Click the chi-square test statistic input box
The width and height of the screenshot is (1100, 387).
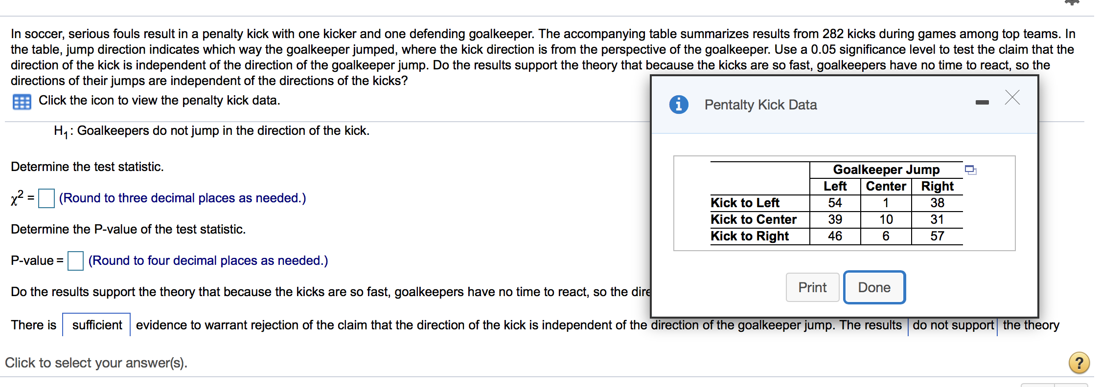point(46,198)
